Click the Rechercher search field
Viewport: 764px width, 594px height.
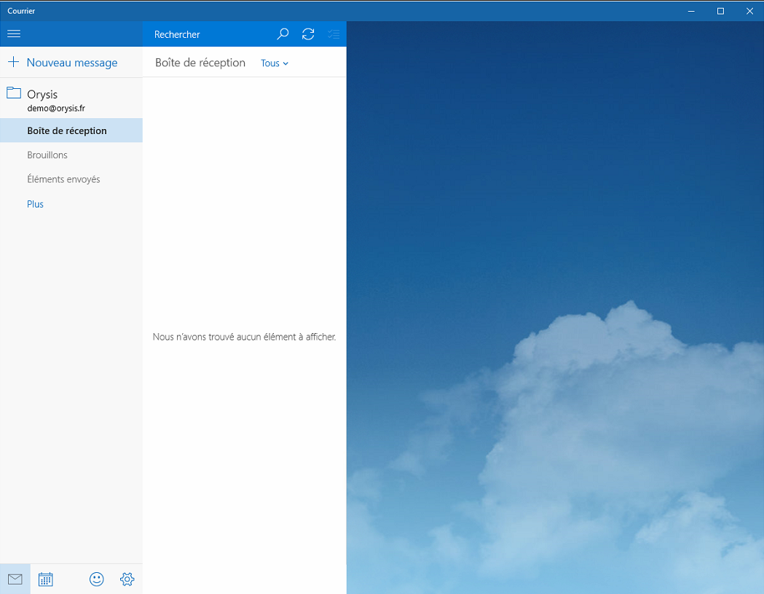208,34
